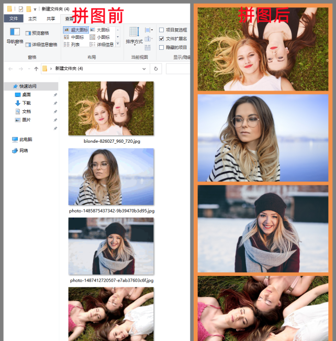Screen dimensions: 336x341
Task: Click the pin icon next to 图片
Action: coord(55,120)
